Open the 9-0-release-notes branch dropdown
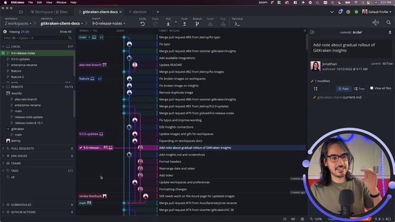The image size is (395, 222). (109, 23)
